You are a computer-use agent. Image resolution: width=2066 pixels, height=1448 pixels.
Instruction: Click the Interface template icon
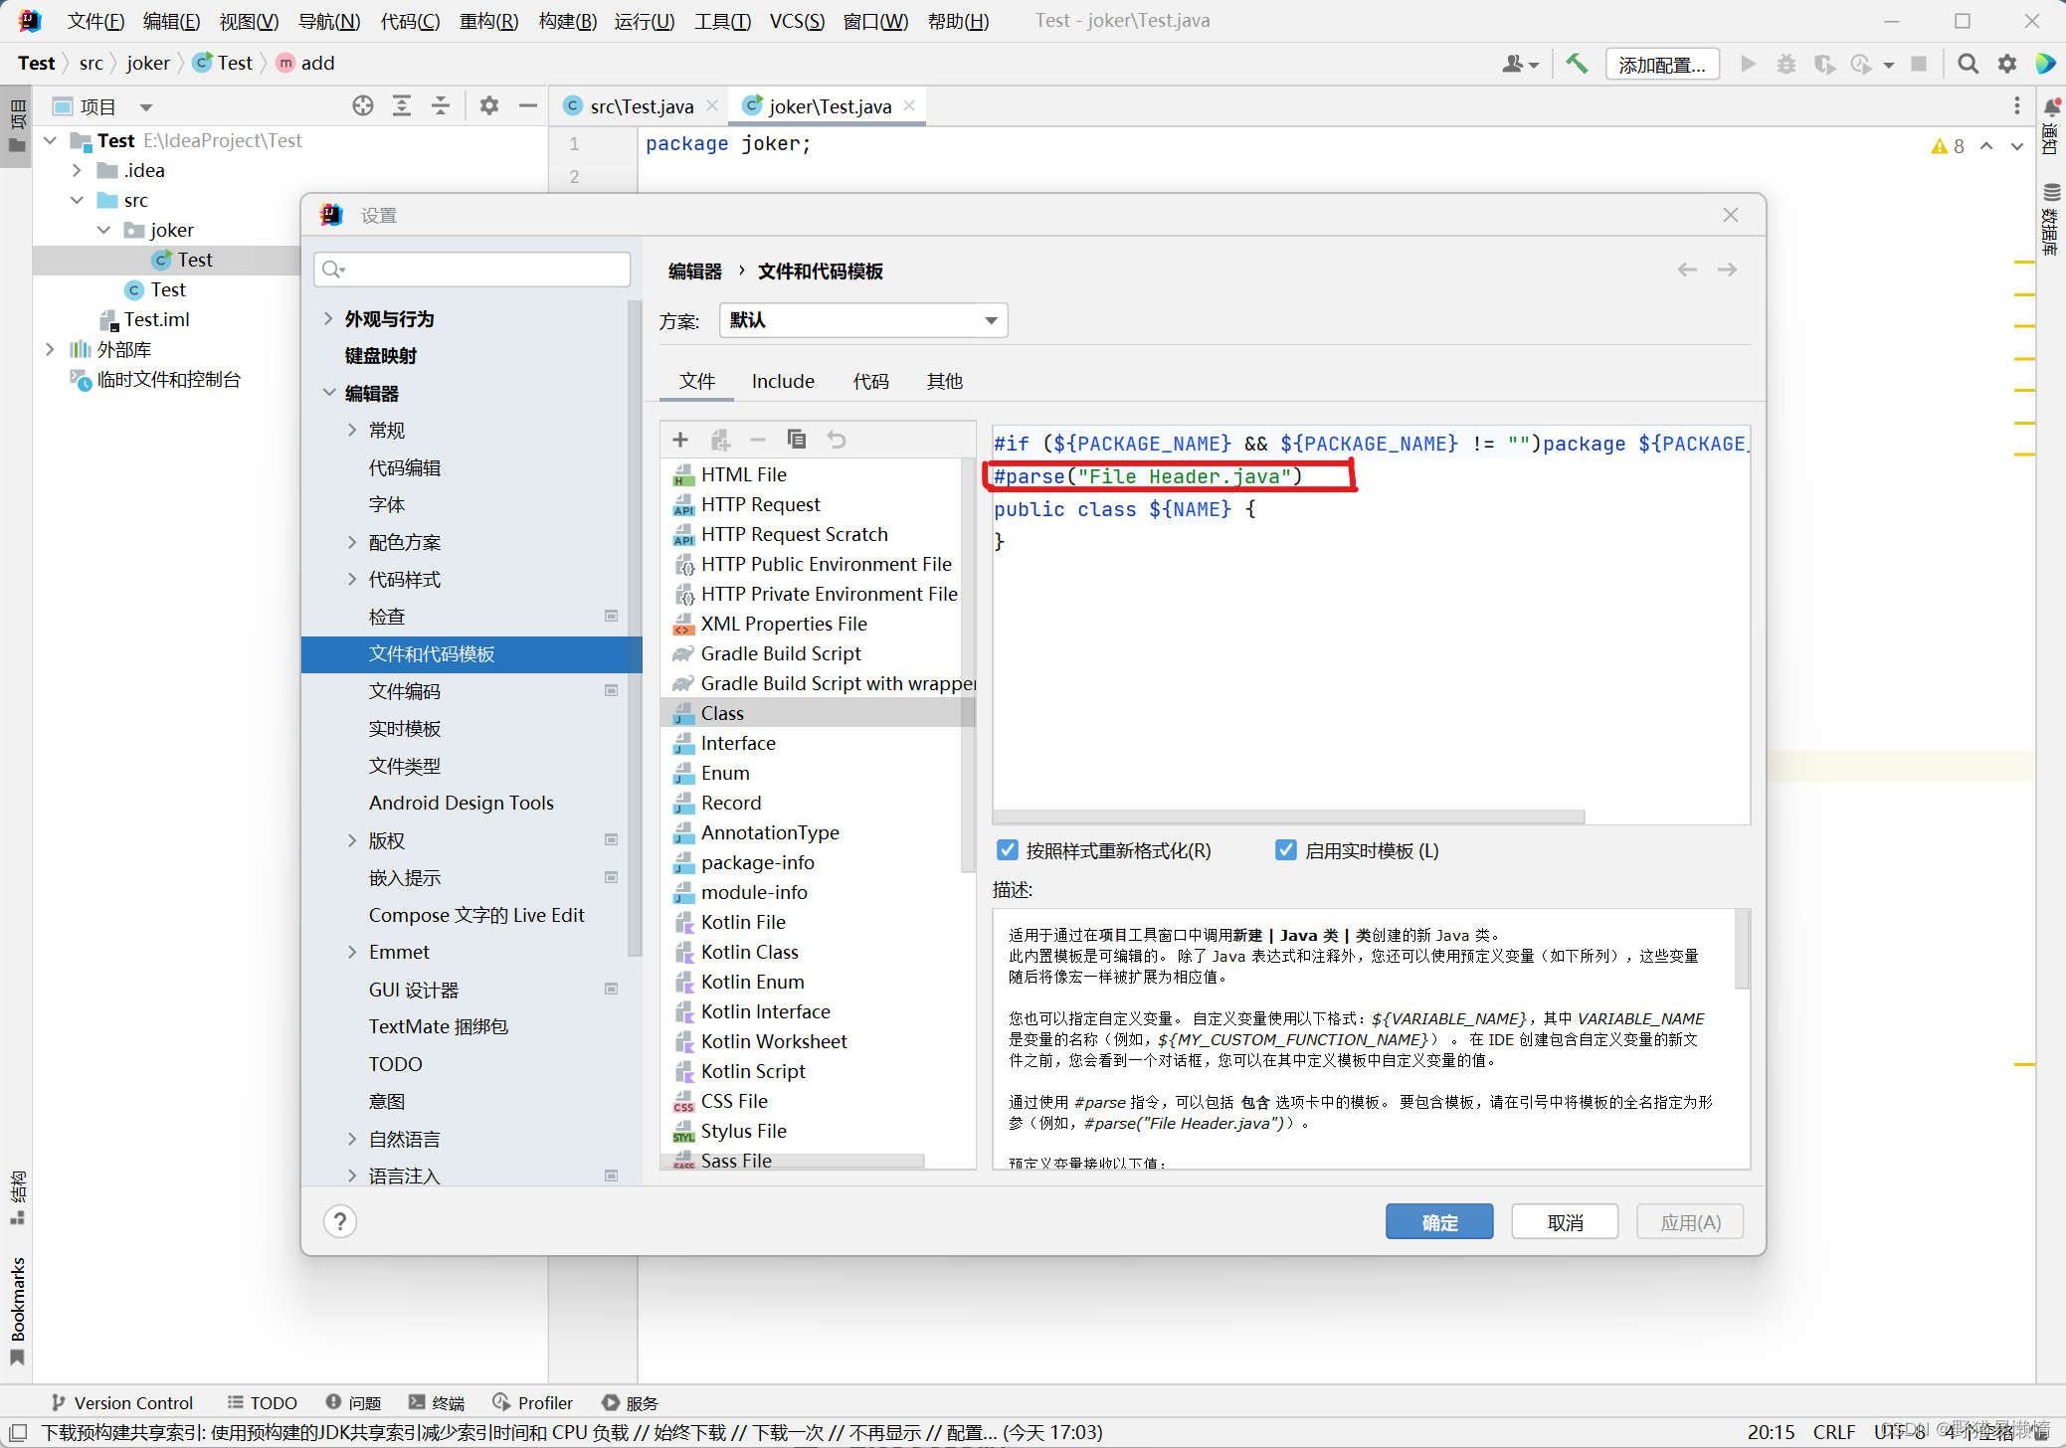tap(684, 744)
